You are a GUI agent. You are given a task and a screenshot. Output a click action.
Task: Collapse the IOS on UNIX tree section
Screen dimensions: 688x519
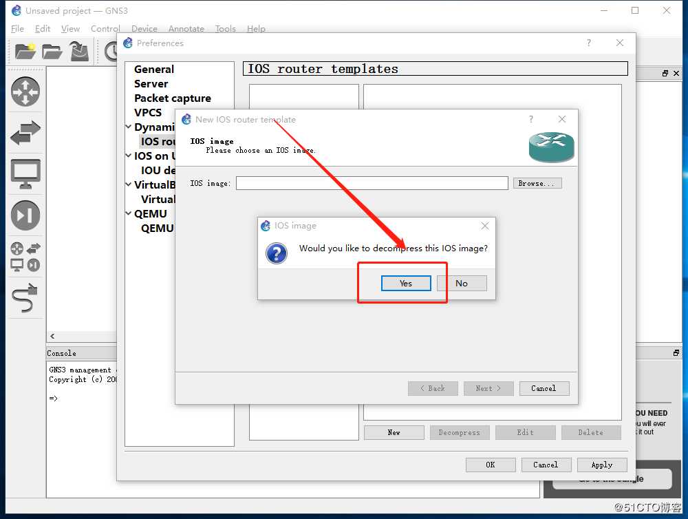(129, 156)
